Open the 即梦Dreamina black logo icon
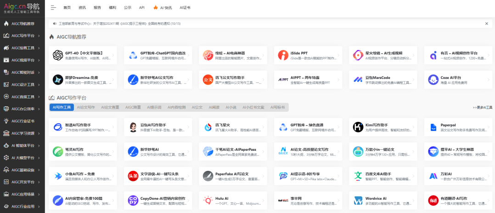This screenshot has width=495, height=213. tap(58, 80)
